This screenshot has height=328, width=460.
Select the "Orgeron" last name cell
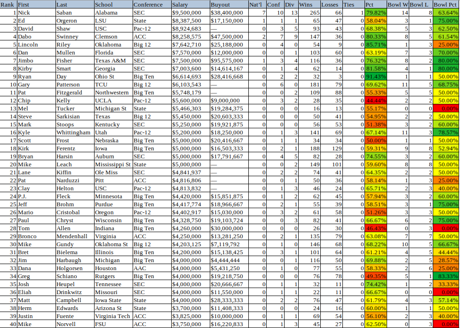coord(75,21)
